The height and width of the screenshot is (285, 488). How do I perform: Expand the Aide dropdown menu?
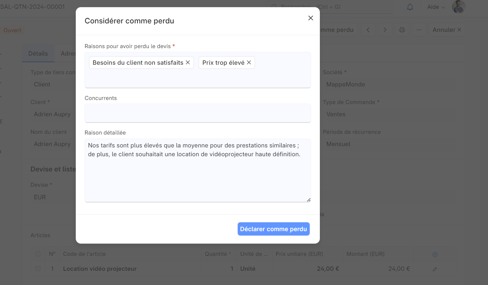click(436, 7)
